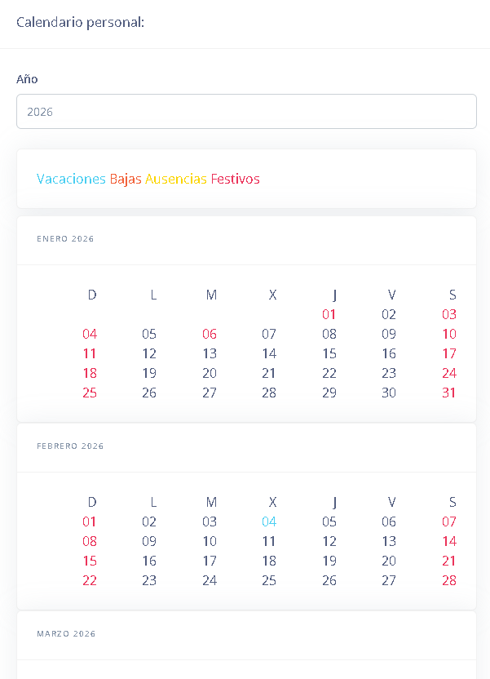Select February 21 in the febrero calendar
This screenshot has width=490, height=679.
[x=448, y=561]
